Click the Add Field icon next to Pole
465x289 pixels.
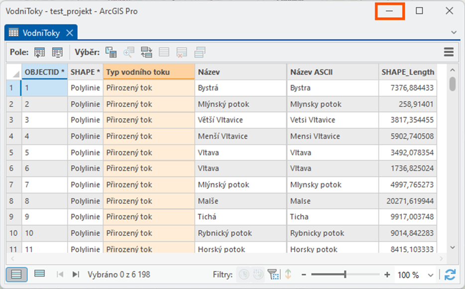[39, 52]
